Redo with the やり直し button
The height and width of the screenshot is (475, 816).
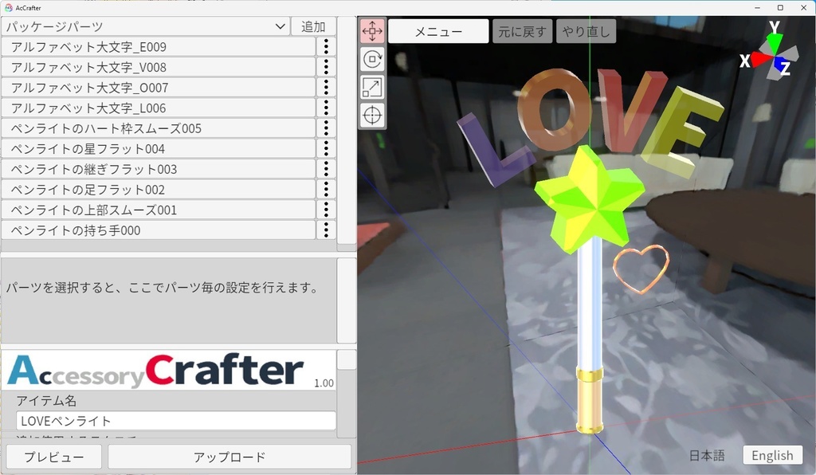pos(587,32)
